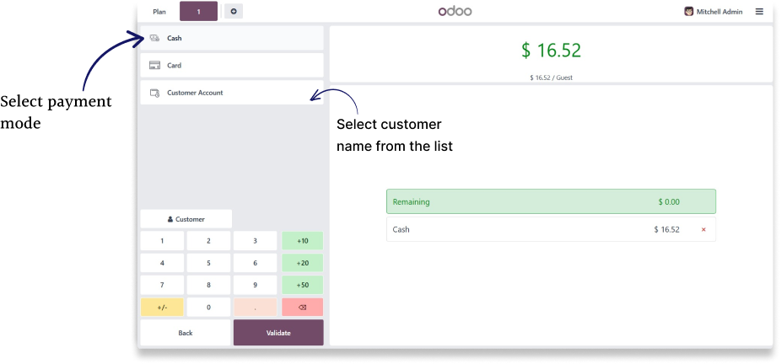Toggle the +/- sign key
This screenshot has width=781, height=364.
tap(162, 308)
